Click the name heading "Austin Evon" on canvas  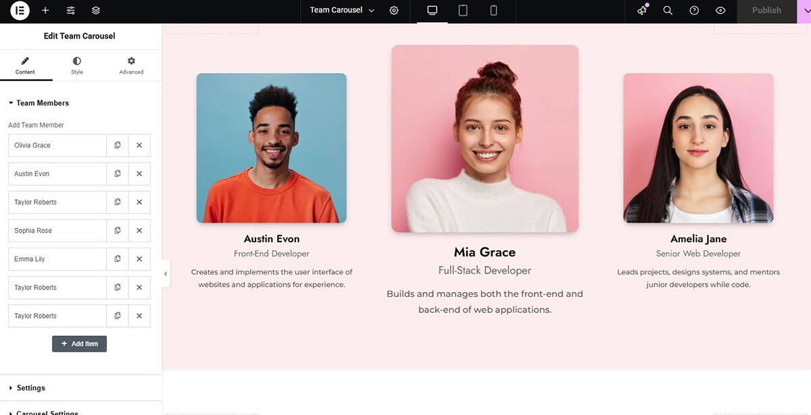(272, 239)
